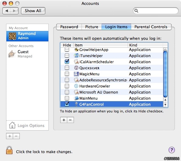Check Hide for Quicksilver

tap(67, 68)
